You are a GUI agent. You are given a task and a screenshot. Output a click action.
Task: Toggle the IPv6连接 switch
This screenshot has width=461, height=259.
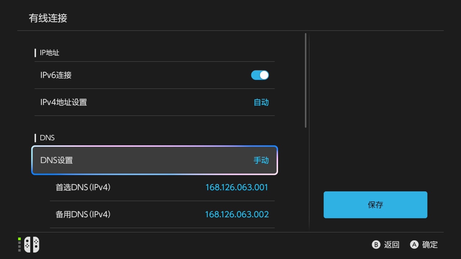click(x=260, y=75)
